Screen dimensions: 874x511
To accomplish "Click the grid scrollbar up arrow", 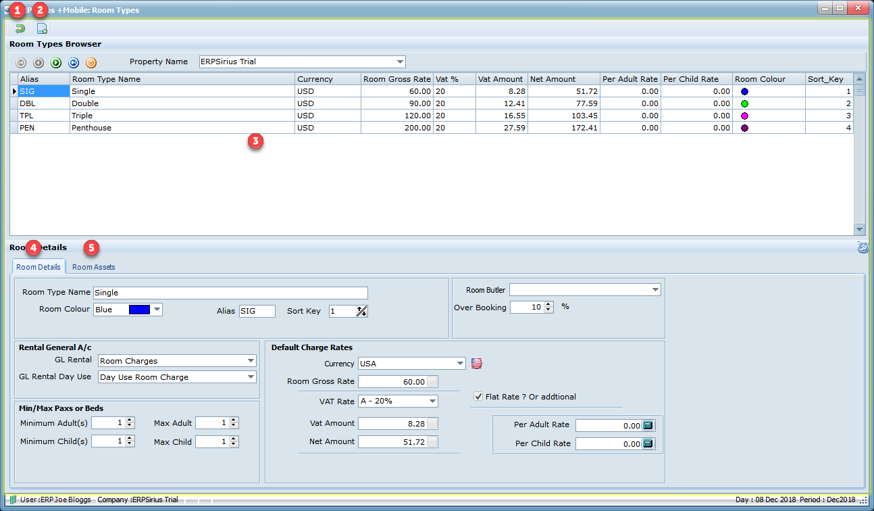I will pyautogui.click(x=859, y=78).
